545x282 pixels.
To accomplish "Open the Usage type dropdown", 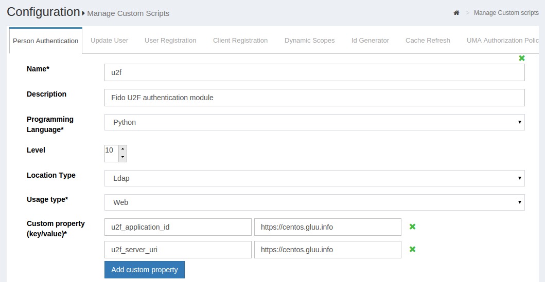I will (x=314, y=202).
